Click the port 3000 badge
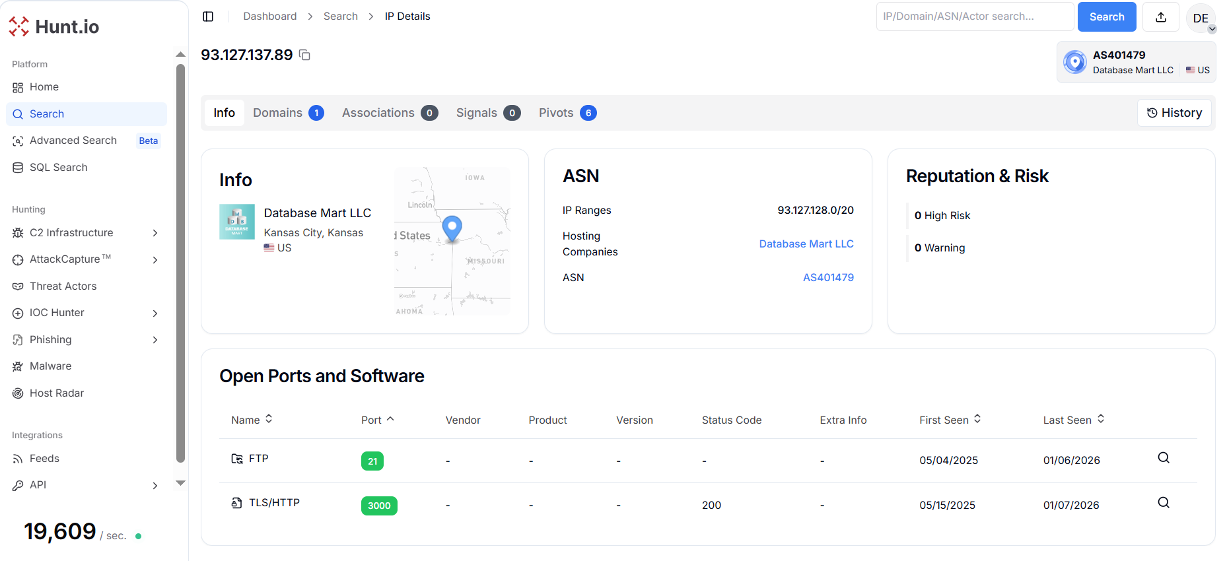 point(379,506)
